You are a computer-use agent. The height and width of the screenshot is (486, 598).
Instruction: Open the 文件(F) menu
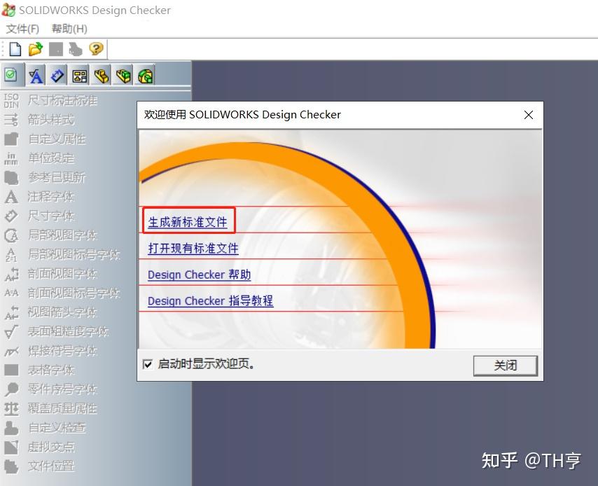pos(22,29)
